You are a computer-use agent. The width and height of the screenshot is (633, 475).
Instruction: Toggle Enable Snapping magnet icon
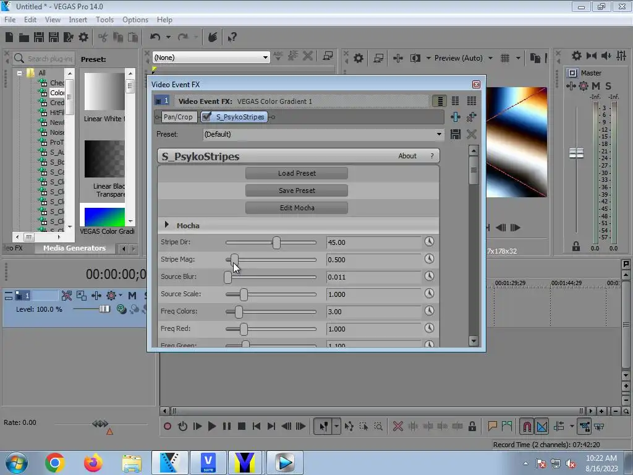point(527,426)
